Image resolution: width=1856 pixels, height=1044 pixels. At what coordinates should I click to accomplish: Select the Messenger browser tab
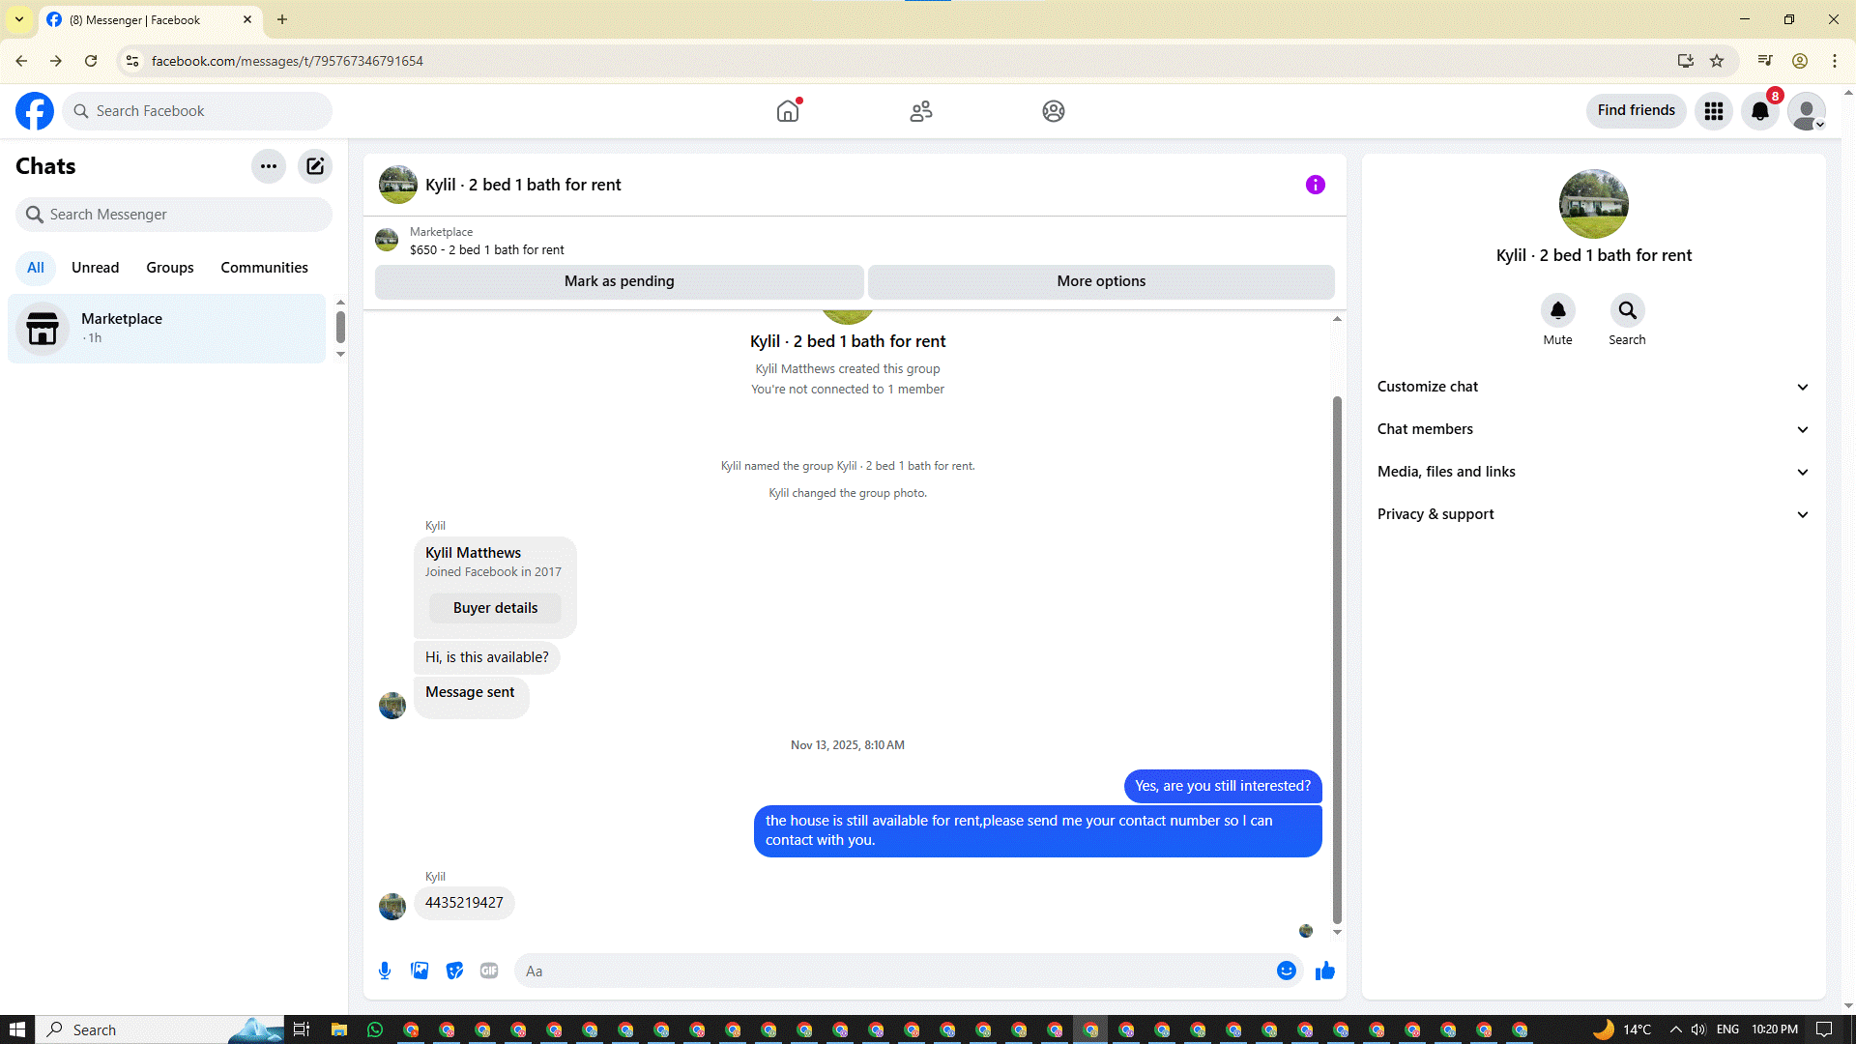coord(150,19)
